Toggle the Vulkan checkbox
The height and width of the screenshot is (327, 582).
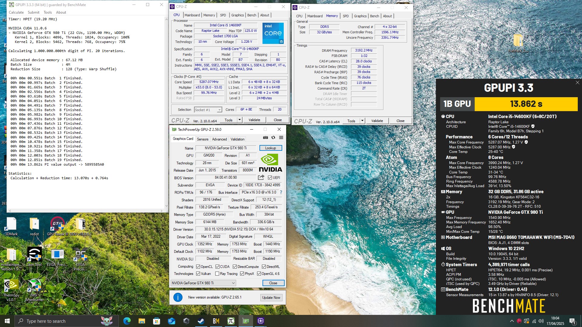[x=198, y=274]
